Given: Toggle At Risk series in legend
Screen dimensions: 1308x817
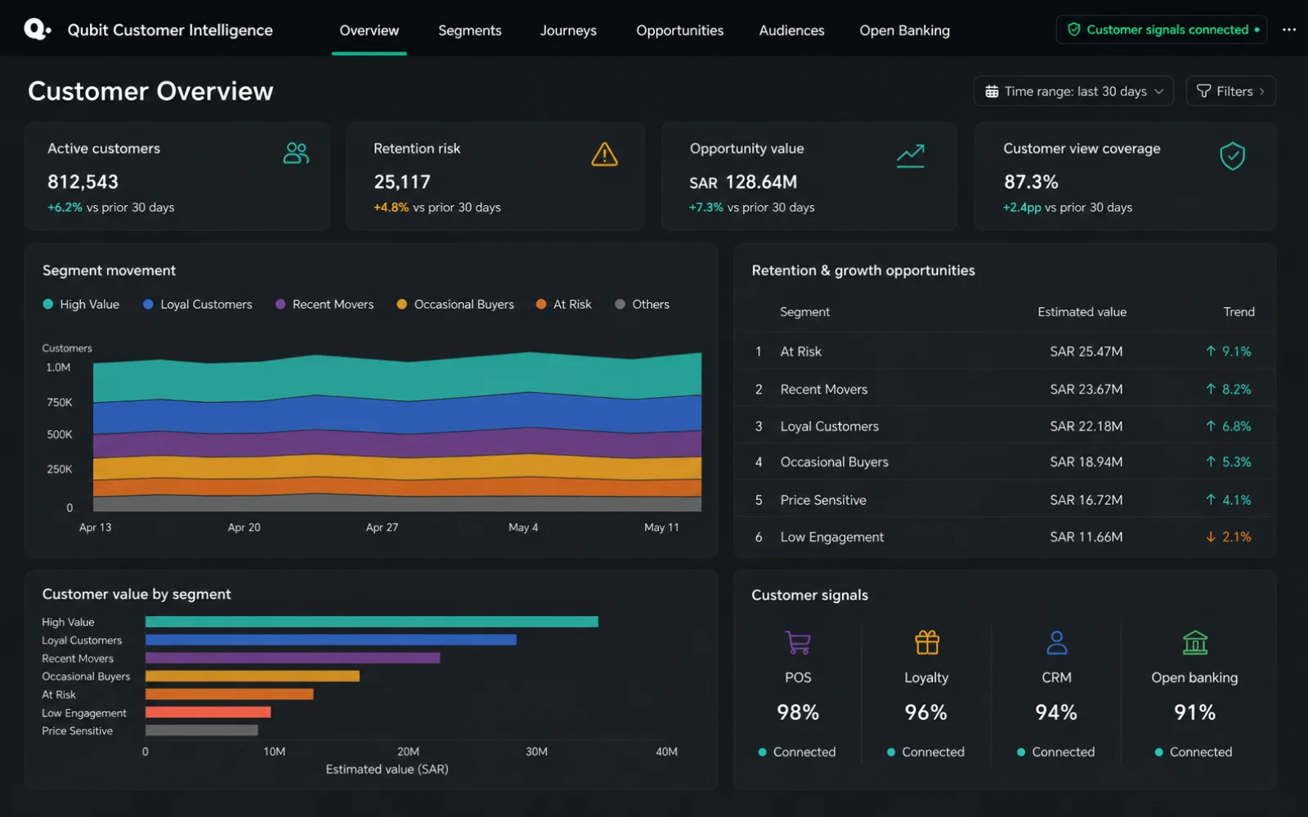Looking at the screenshot, I should [x=563, y=304].
